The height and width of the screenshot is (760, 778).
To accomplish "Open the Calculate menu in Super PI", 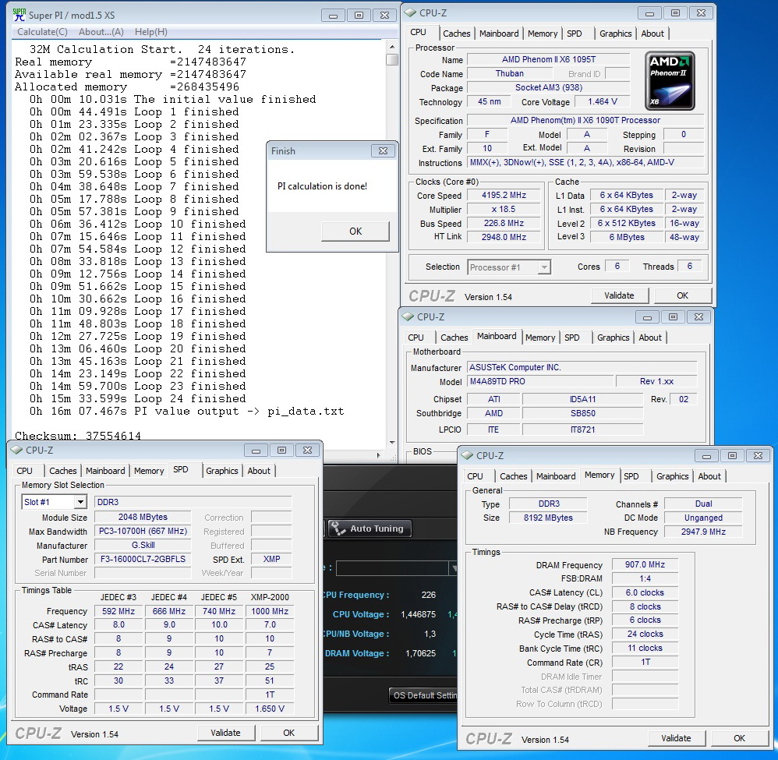I will pos(42,32).
